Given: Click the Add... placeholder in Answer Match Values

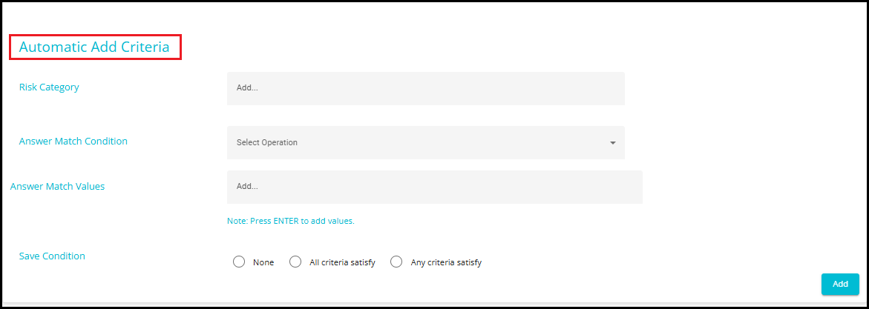Looking at the screenshot, I should (247, 186).
